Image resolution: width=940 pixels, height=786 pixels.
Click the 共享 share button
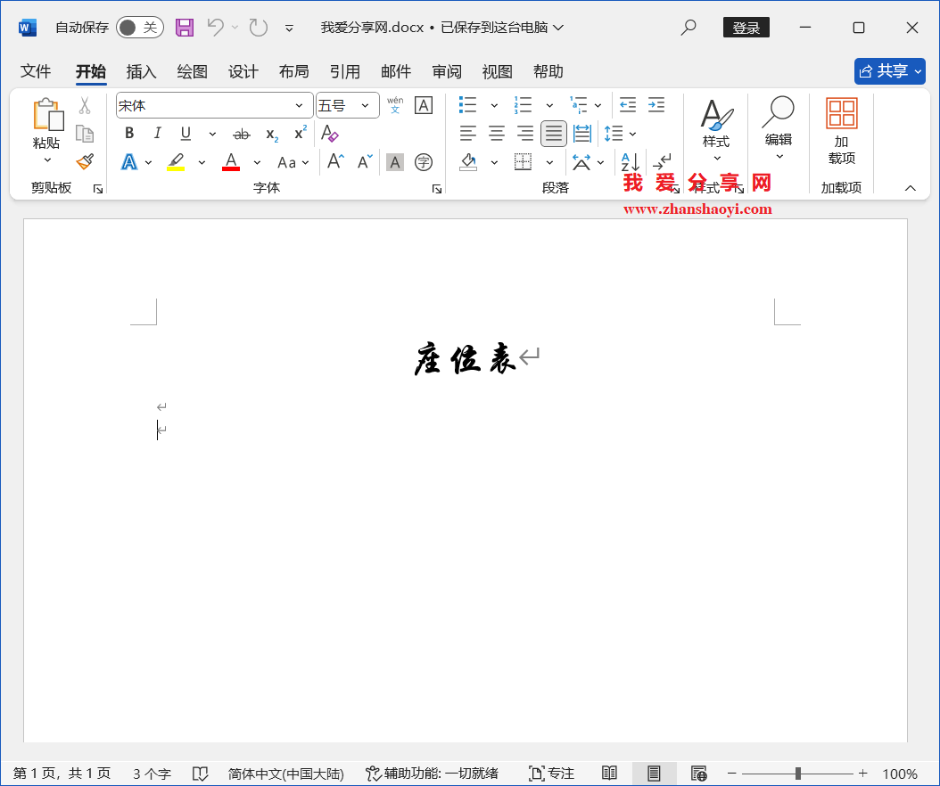point(890,71)
